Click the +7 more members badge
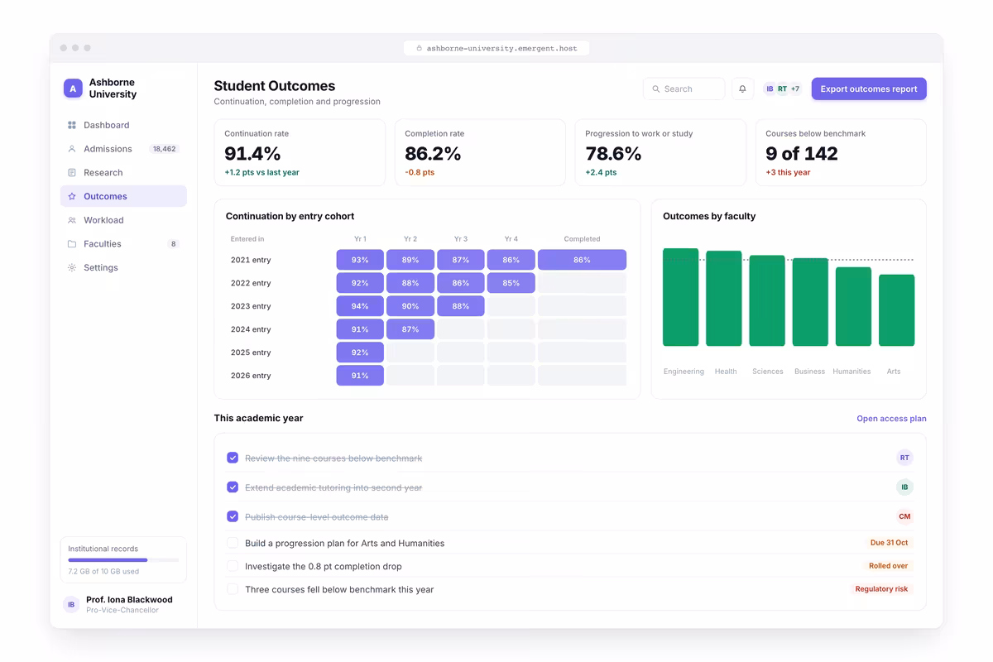993x662 pixels. point(795,89)
